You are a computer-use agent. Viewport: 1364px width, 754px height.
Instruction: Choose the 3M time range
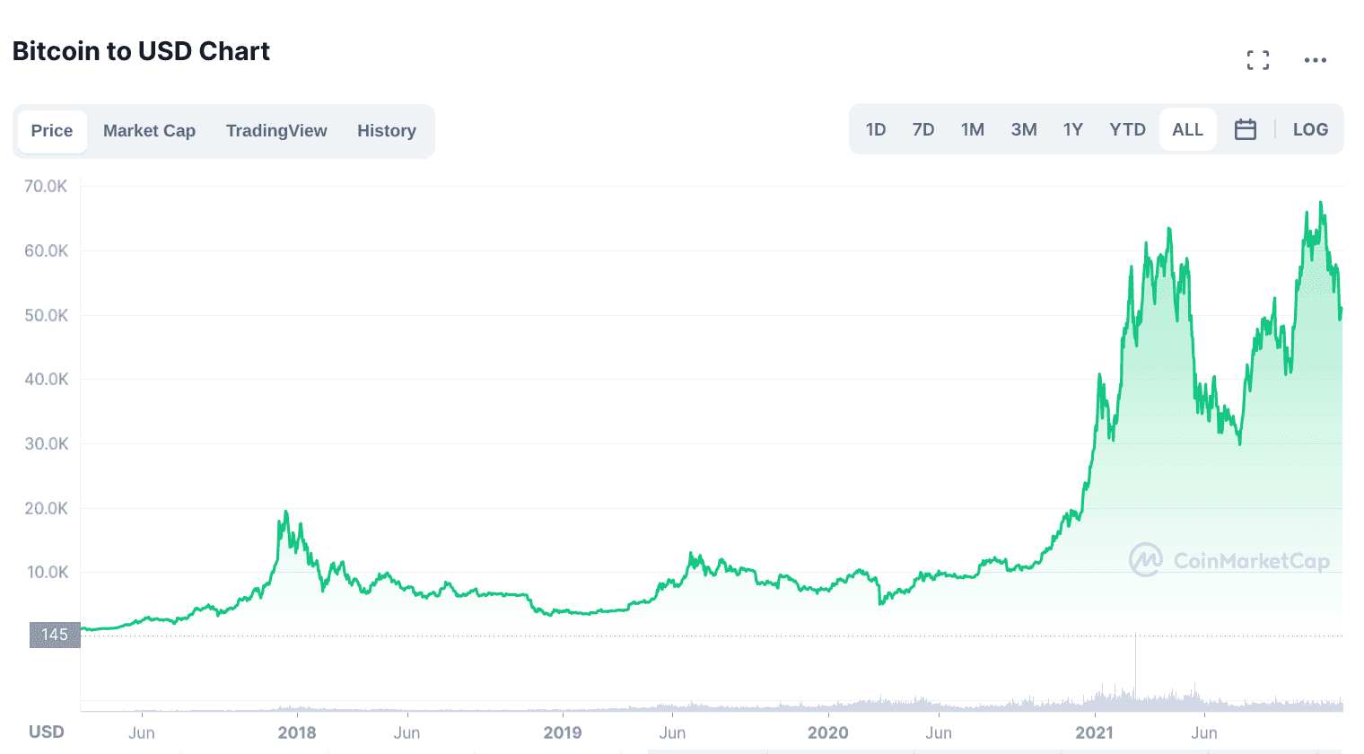1024,129
